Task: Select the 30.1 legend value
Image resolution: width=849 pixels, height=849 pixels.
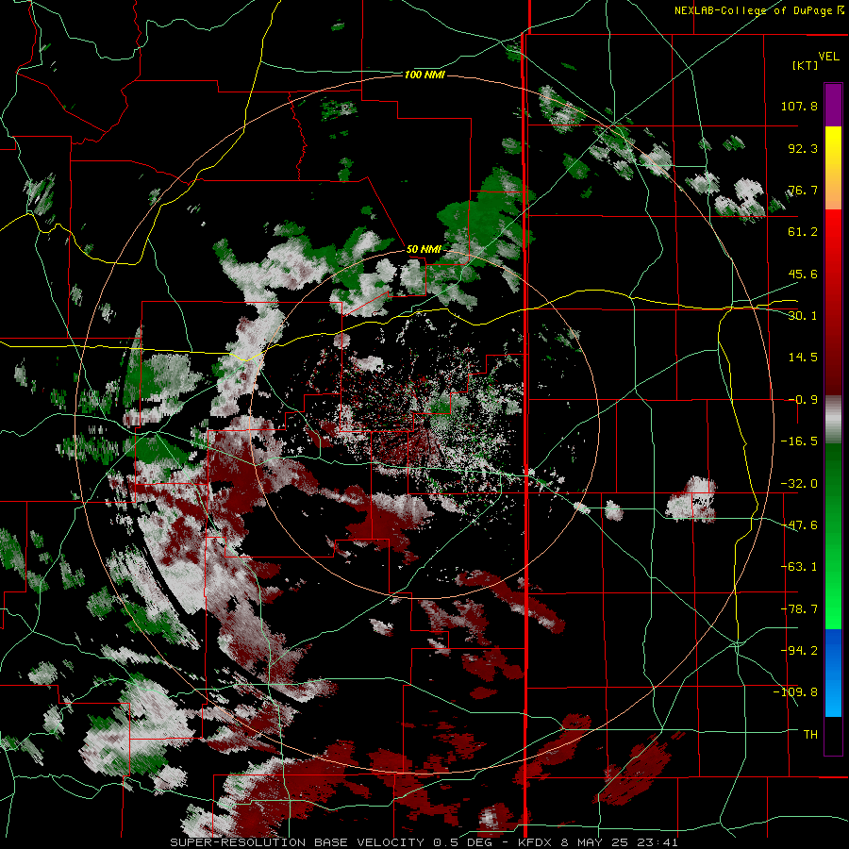Action: 803,316
